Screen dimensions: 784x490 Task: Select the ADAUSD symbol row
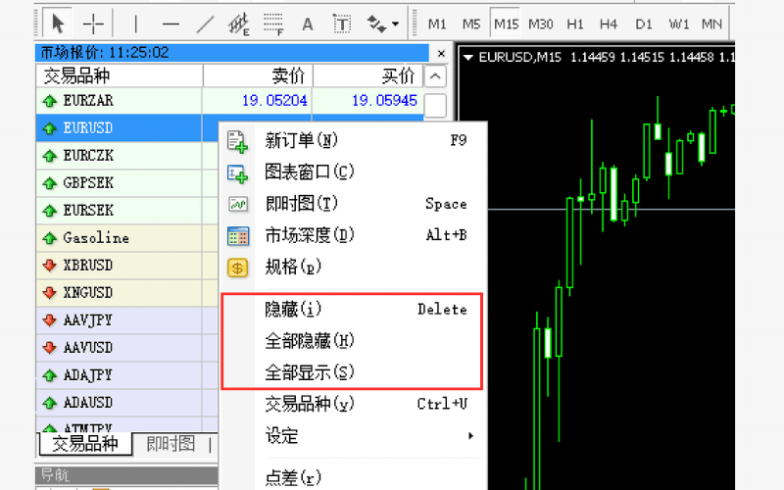[127, 403]
